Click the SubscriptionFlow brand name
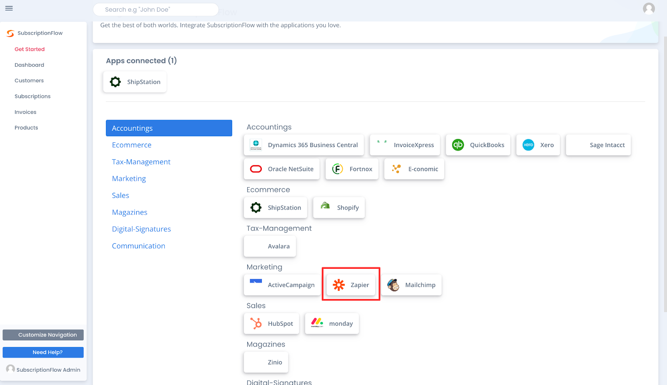This screenshot has height=385, width=667. 40,33
